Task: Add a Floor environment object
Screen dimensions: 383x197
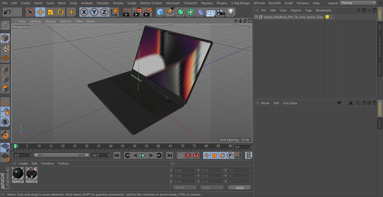Action: pyautogui.click(x=211, y=12)
